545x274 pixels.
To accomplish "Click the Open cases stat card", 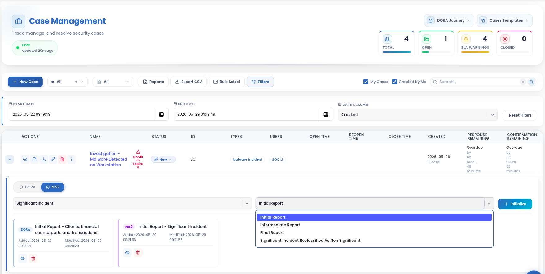I will (x=436, y=43).
